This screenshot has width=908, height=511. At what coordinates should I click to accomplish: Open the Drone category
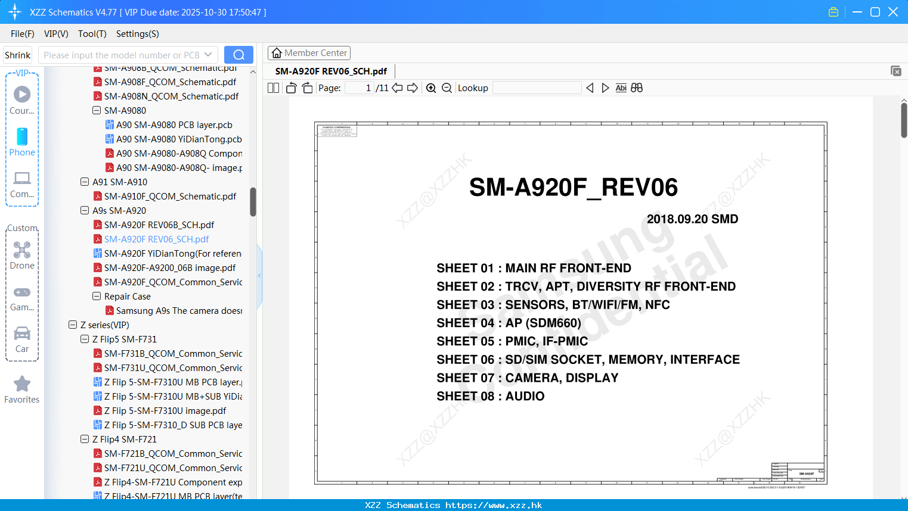(22, 255)
